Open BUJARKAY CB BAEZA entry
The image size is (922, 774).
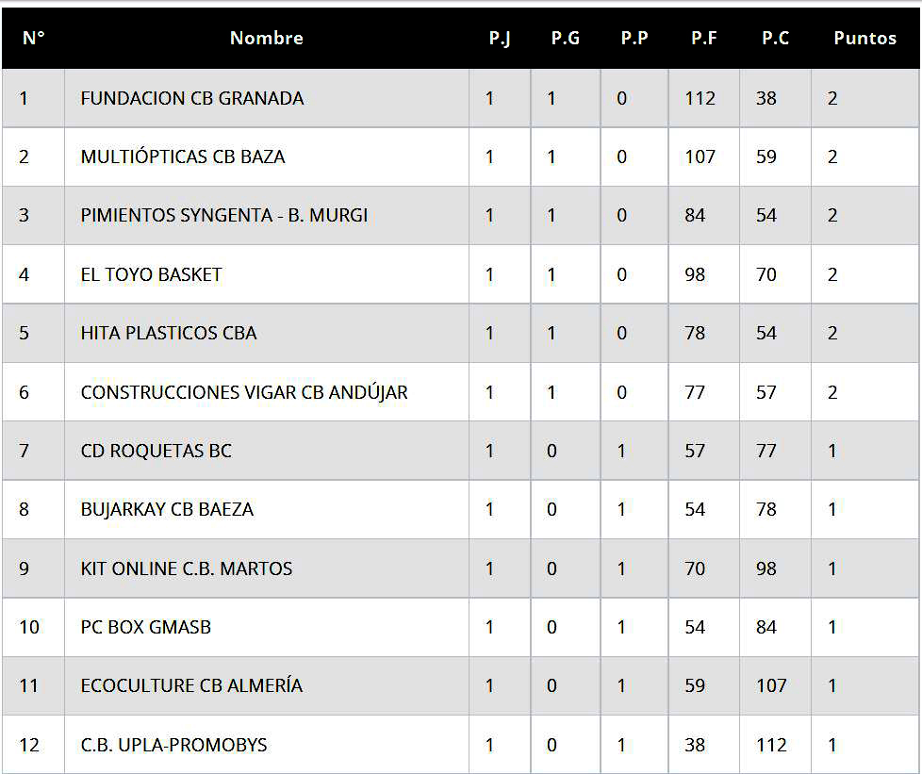coord(167,509)
